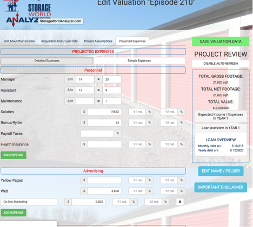Screen dimensions: 253x227
Task: Edit the Bonus/Ryder amount field
Action: (x=104, y=122)
